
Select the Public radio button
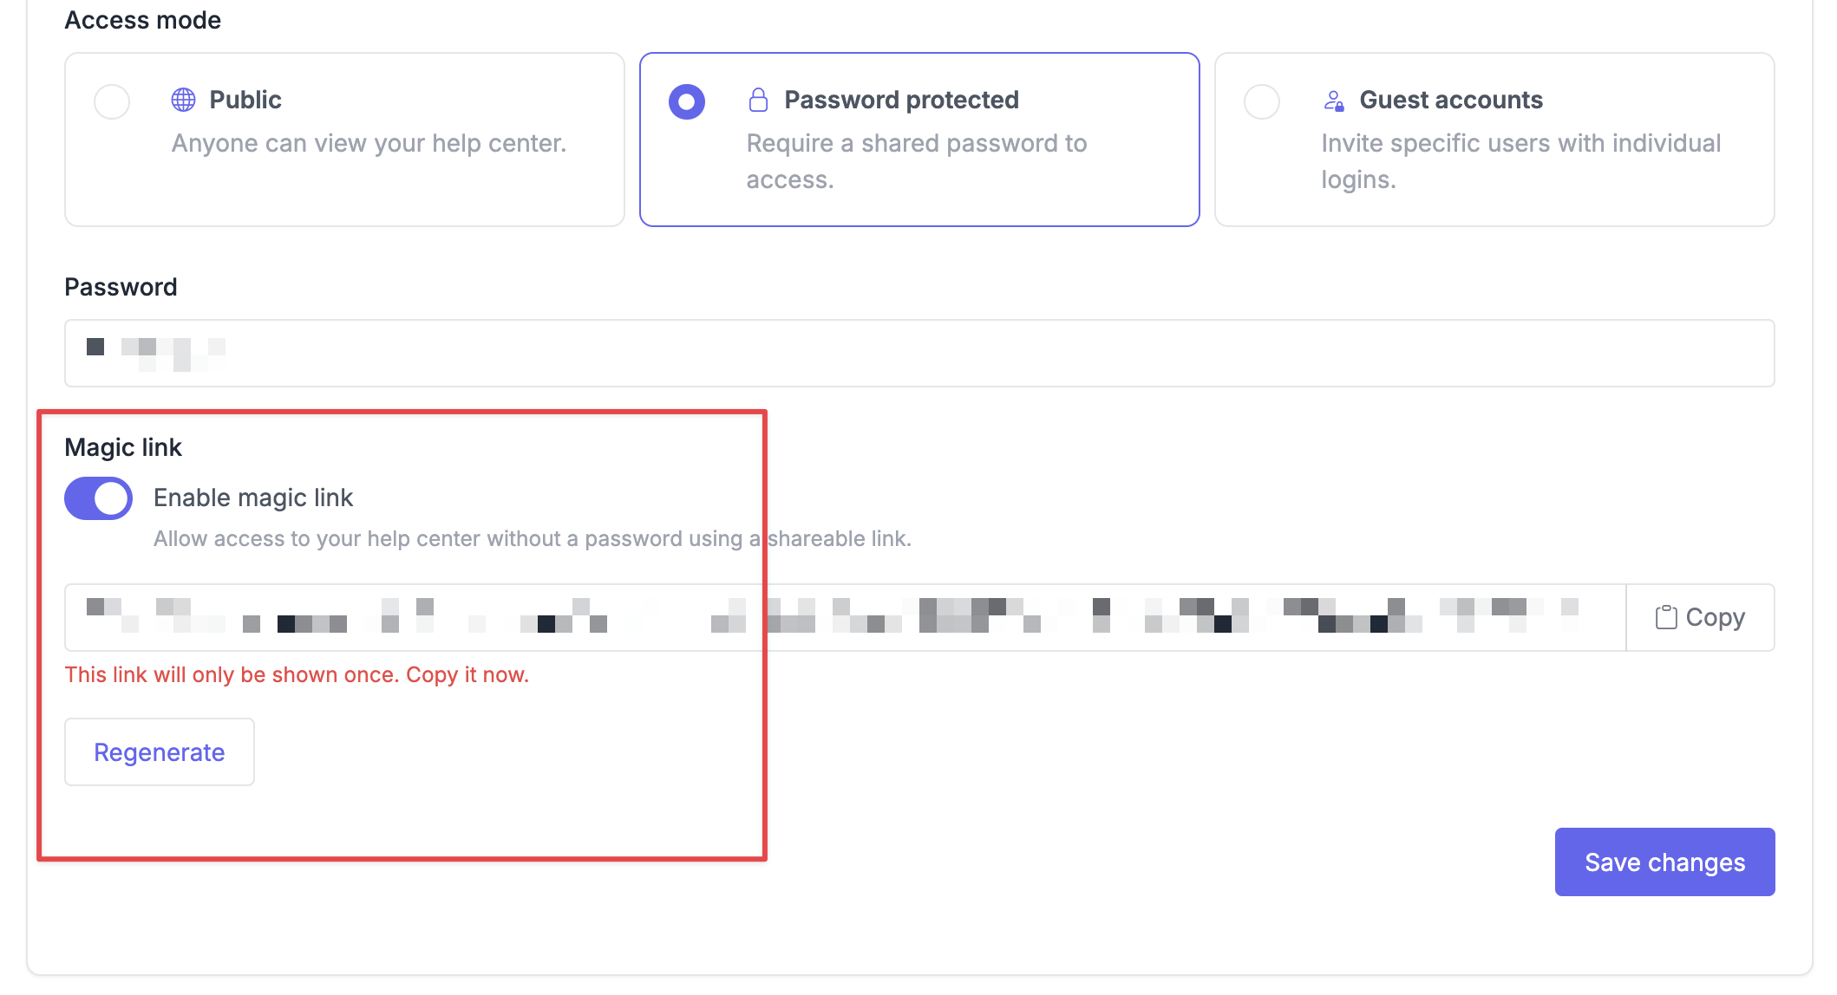(x=112, y=101)
